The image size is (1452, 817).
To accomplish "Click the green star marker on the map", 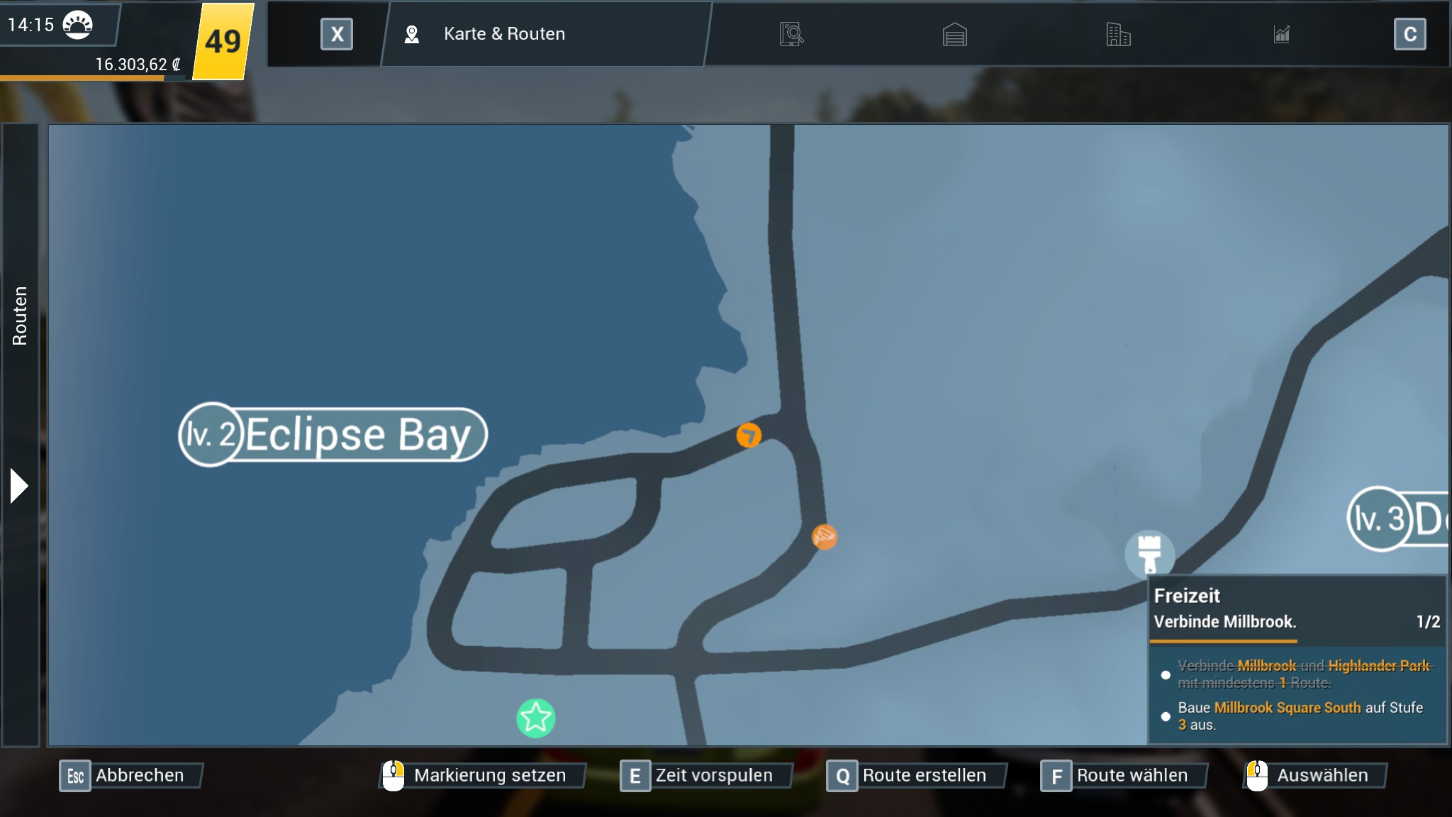I will tap(535, 718).
